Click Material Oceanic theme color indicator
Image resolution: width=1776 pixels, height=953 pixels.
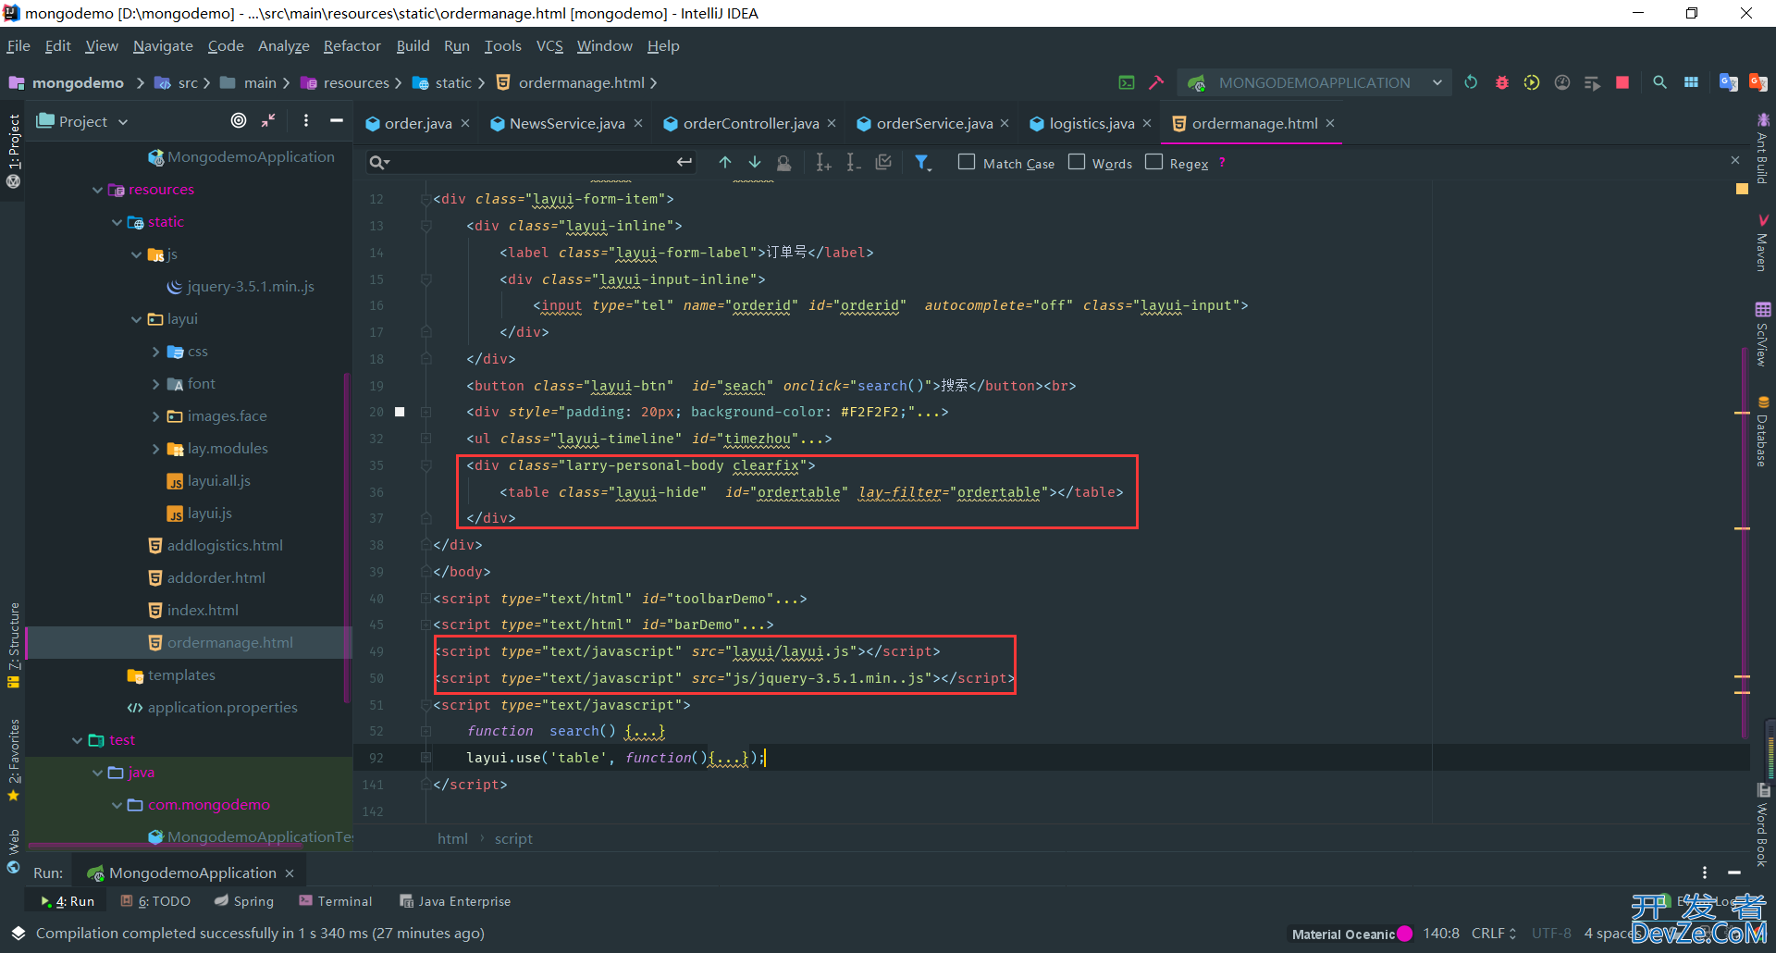1404,934
